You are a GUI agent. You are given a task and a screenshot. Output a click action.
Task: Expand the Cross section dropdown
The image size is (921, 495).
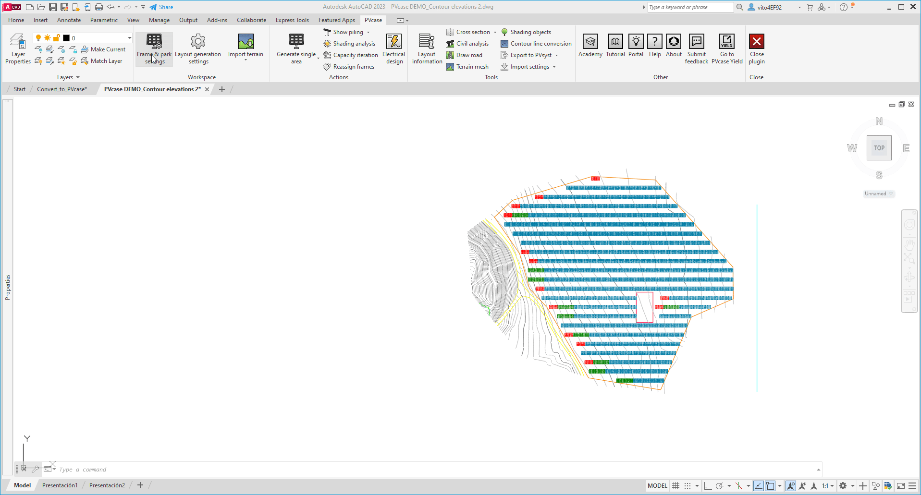point(495,32)
